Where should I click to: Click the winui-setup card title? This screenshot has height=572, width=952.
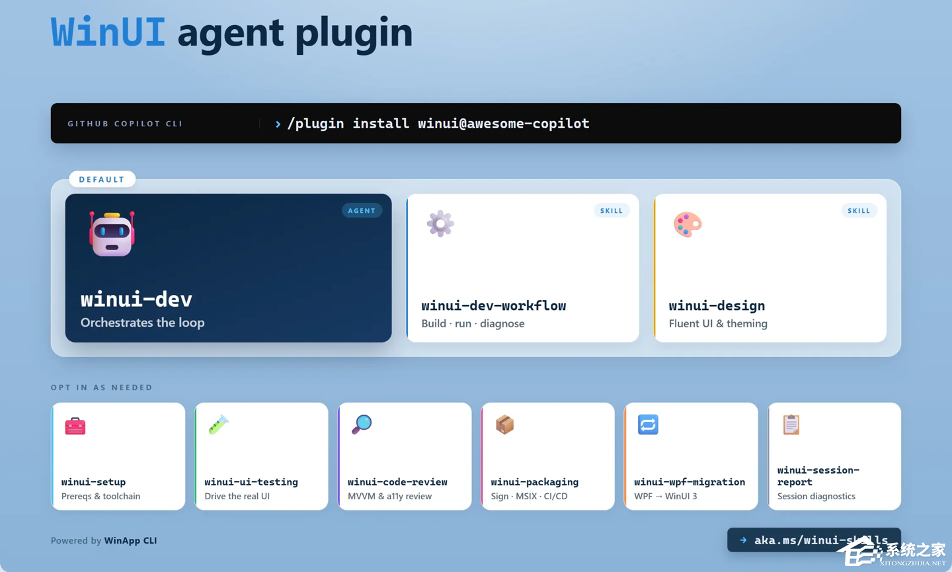click(93, 482)
